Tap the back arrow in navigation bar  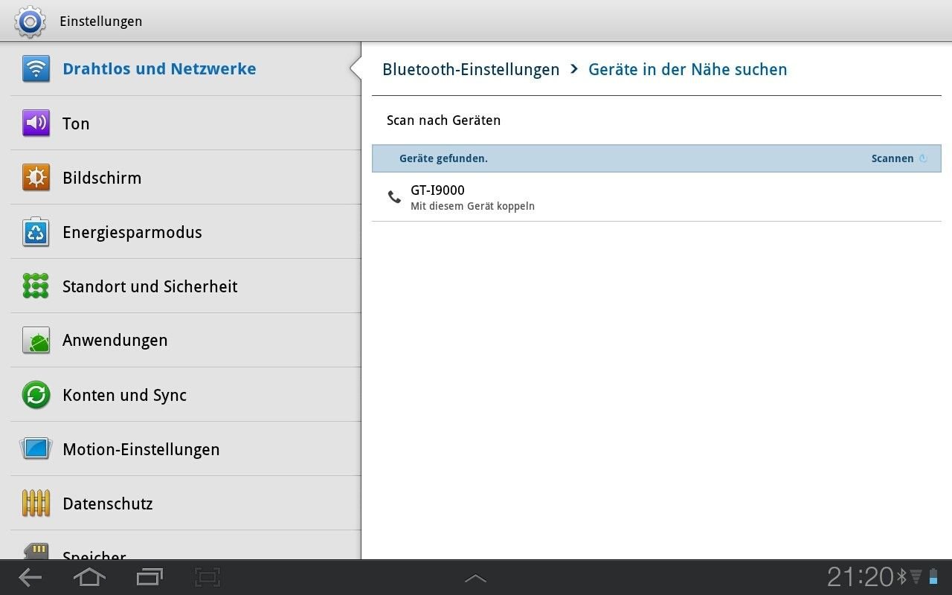click(x=30, y=577)
